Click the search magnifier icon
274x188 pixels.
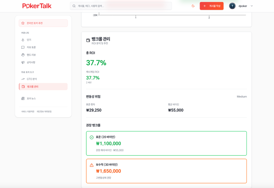tap(74, 6)
